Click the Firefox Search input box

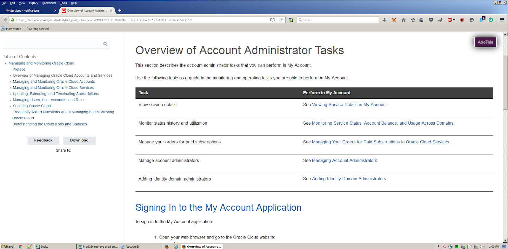pos(338,20)
